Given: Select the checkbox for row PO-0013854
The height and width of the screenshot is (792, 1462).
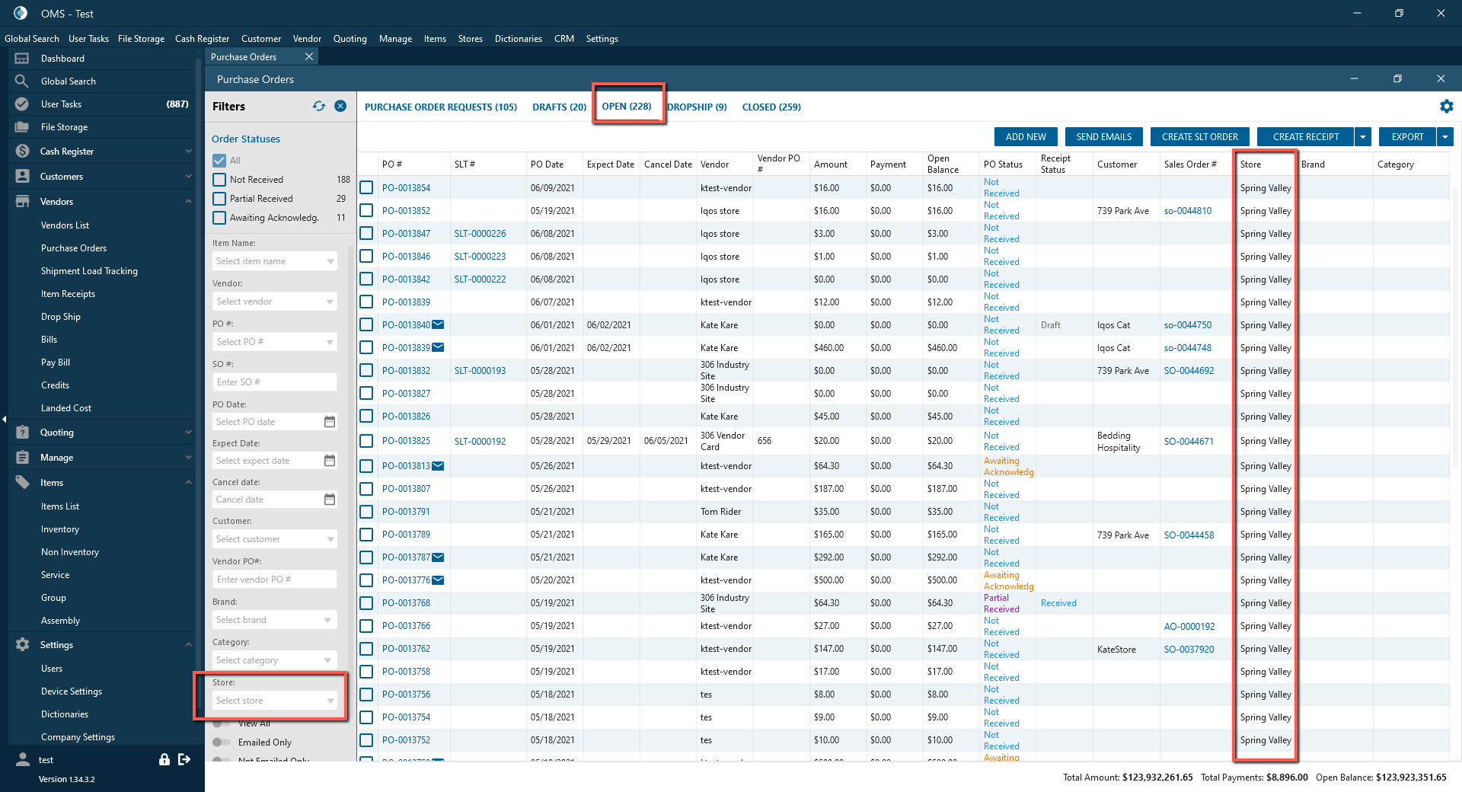Looking at the screenshot, I should (366, 188).
